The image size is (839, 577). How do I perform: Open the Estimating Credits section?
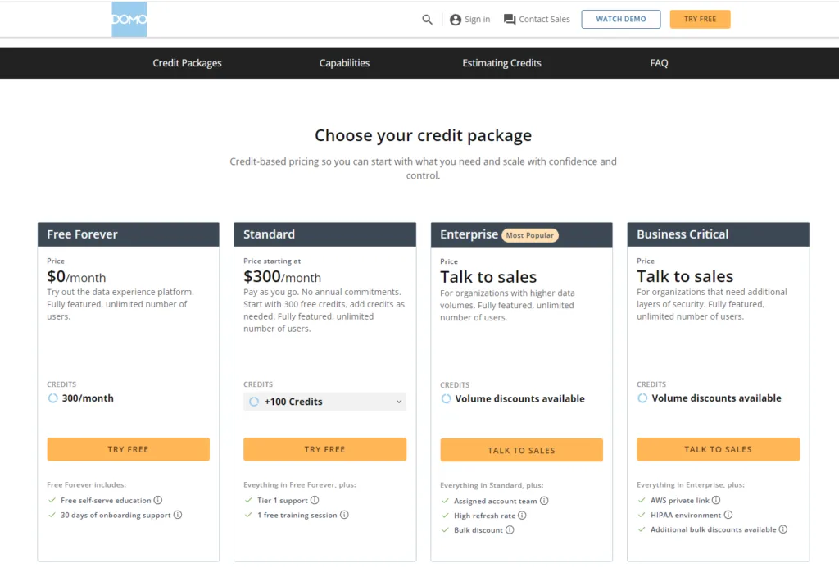pos(502,62)
